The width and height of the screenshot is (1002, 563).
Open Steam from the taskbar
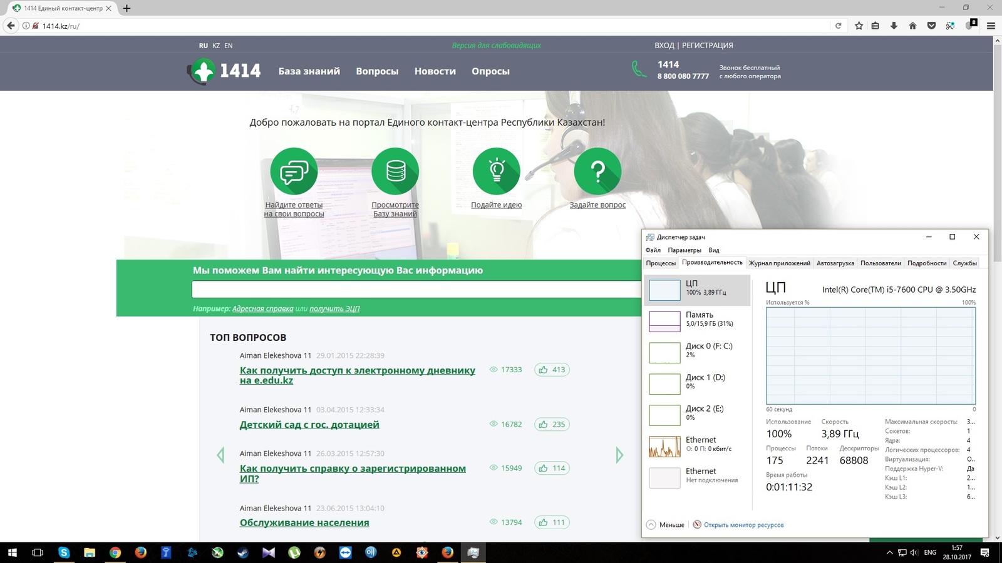(243, 552)
